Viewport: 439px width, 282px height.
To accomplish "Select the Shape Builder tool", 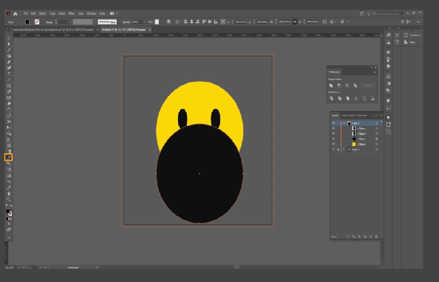I will point(9,133).
